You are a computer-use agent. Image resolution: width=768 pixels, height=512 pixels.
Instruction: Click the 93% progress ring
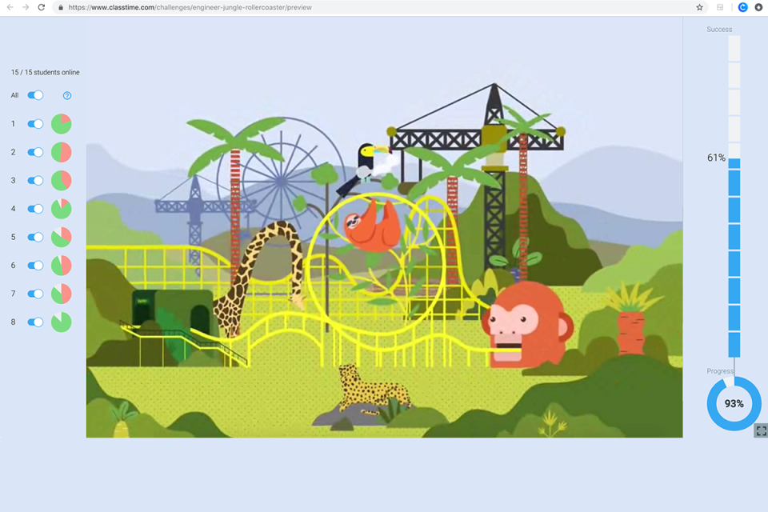pos(734,404)
